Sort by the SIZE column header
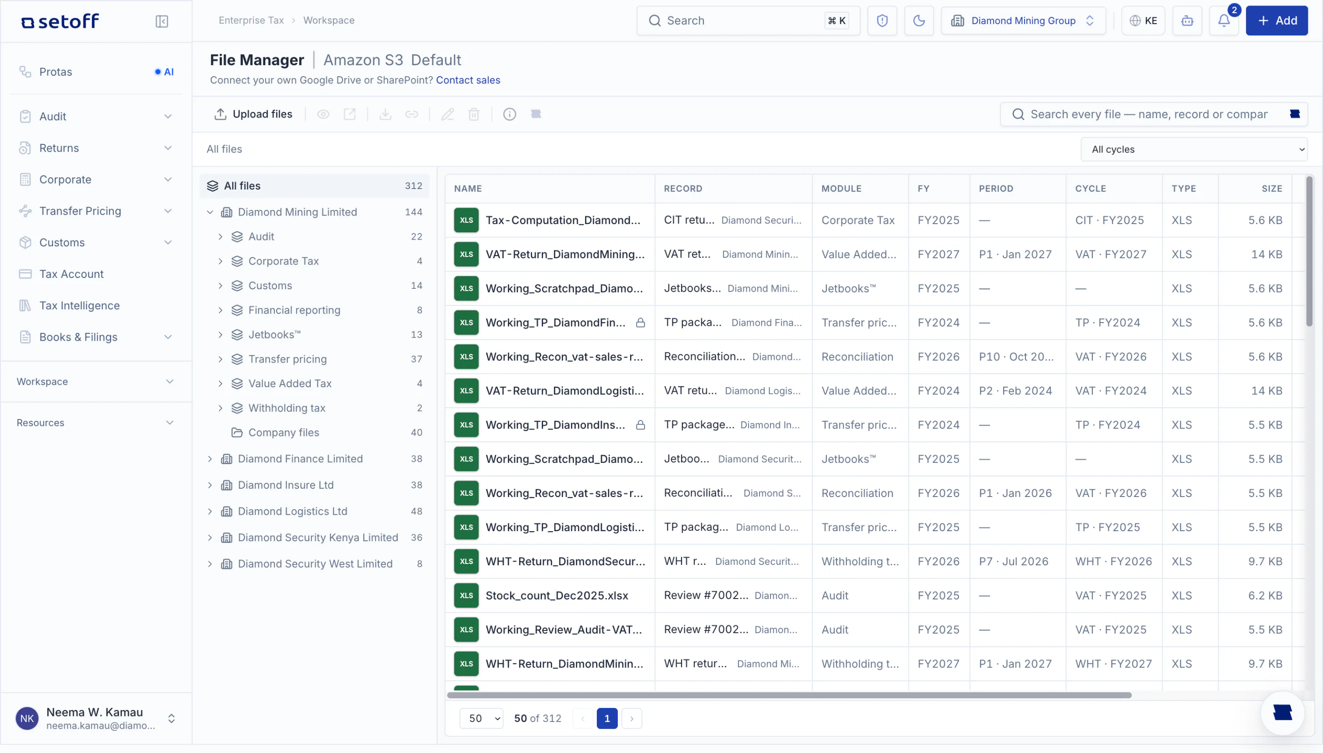Image resolution: width=1323 pixels, height=753 pixels. pos(1271,189)
